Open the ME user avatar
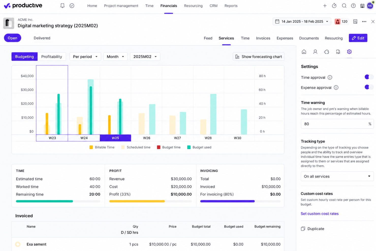The width and height of the screenshot is (376, 251). pyautogui.click(x=370, y=6)
